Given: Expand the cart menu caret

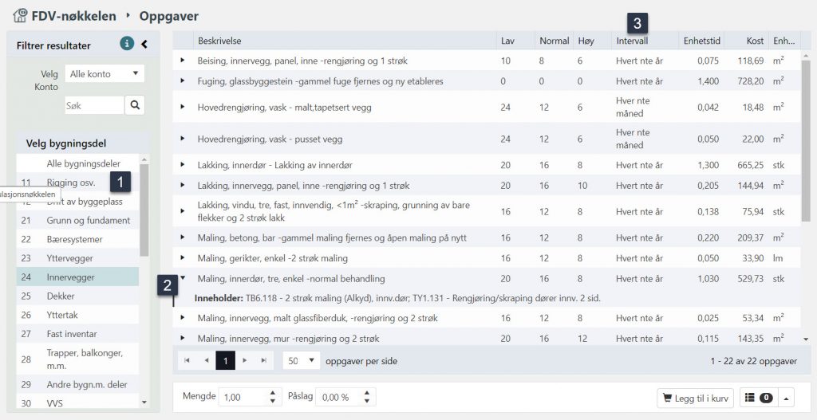Looking at the screenshot, I should tap(786, 397).
